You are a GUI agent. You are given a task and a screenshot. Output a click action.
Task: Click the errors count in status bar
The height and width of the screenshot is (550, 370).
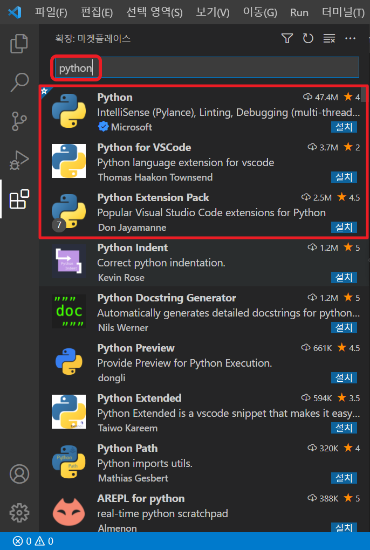tap(22, 541)
